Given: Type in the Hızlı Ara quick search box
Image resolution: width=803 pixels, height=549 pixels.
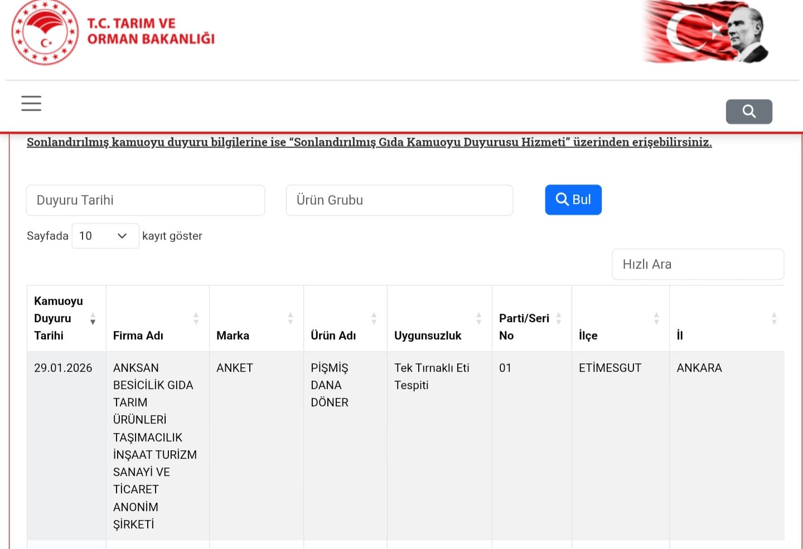Looking at the screenshot, I should click(x=697, y=264).
